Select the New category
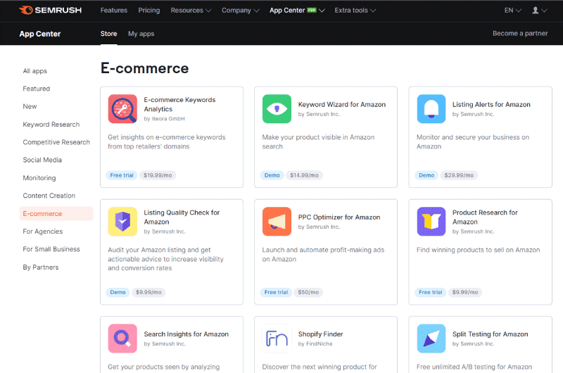 tap(30, 107)
